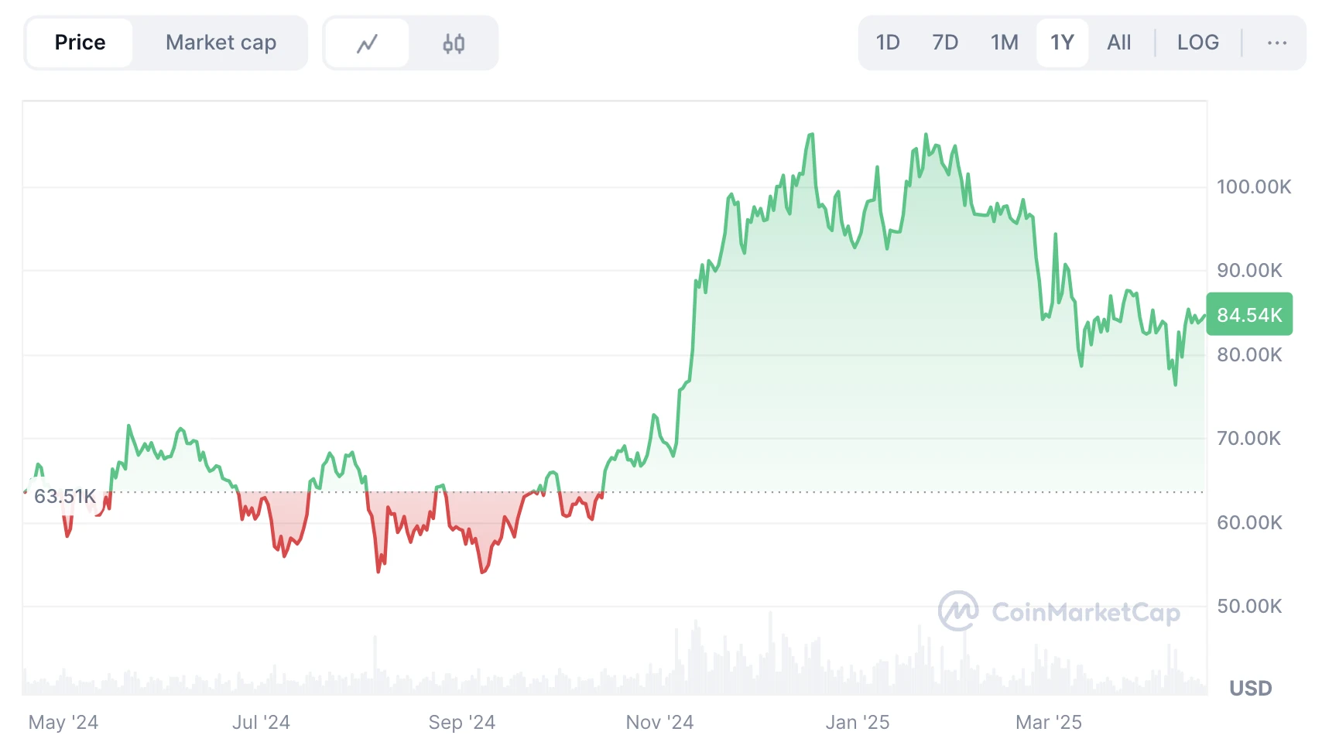The image size is (1322, 749).
Task: Switch to candlestick chart icon
Action: tap(454, 43)
